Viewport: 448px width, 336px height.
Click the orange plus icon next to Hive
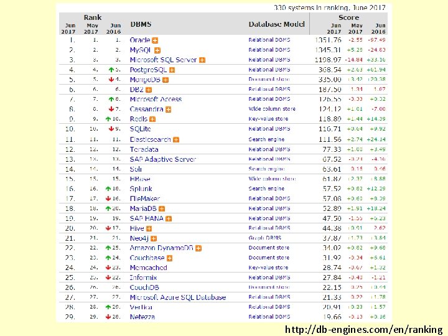[149, 228]
